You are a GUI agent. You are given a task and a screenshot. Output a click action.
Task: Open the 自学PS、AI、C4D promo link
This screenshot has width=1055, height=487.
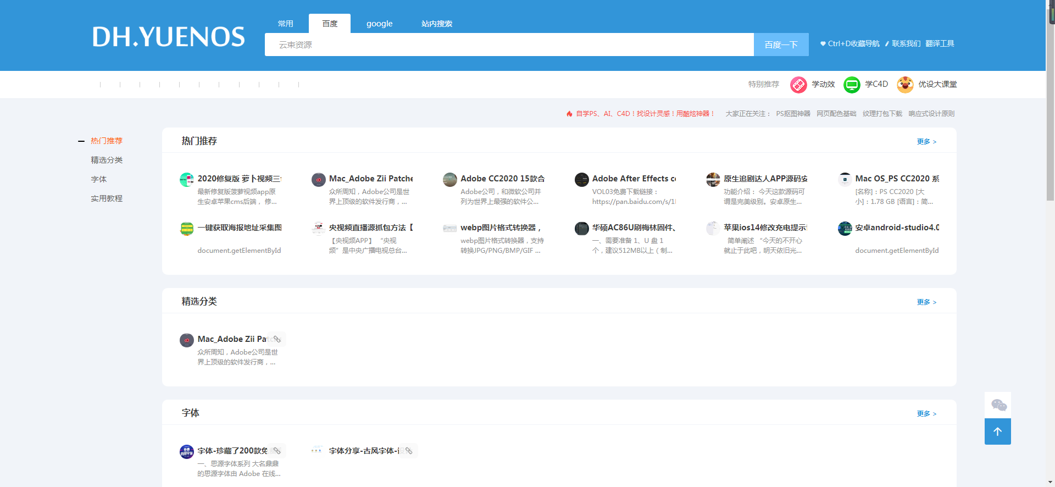(645, 114)
